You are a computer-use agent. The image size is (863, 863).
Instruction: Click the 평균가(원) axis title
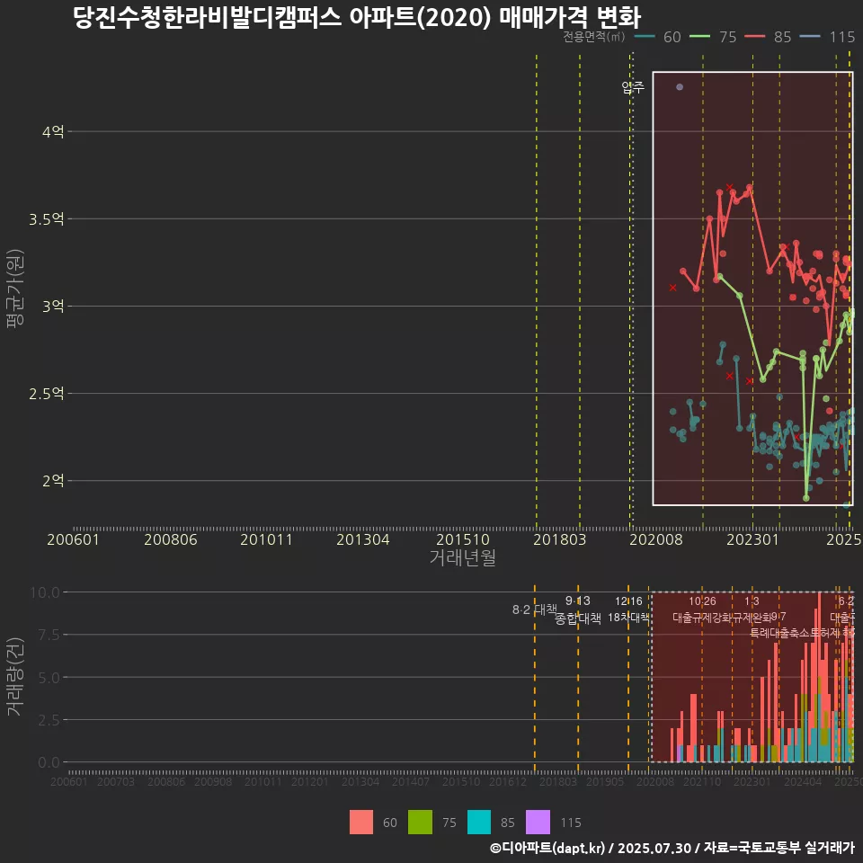[x=15, y=289]
